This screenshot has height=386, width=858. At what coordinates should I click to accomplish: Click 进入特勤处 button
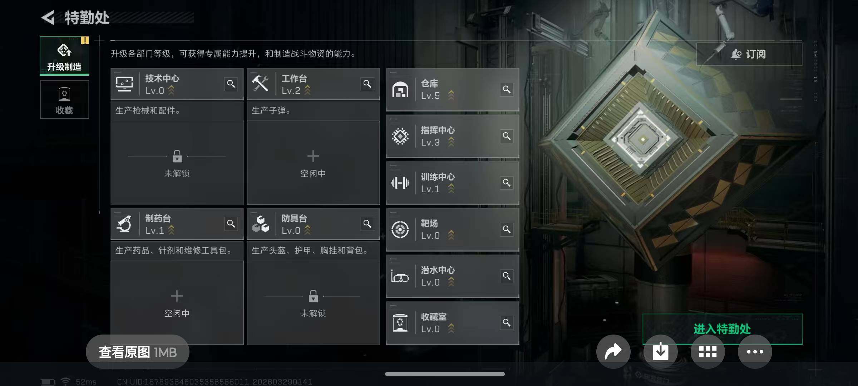pos(722,329)
